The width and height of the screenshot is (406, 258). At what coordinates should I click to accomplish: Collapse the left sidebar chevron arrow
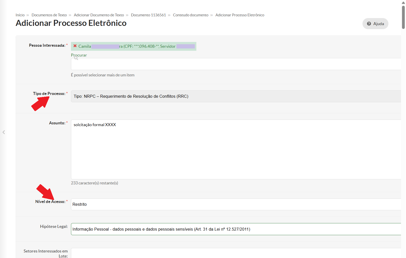4,132
